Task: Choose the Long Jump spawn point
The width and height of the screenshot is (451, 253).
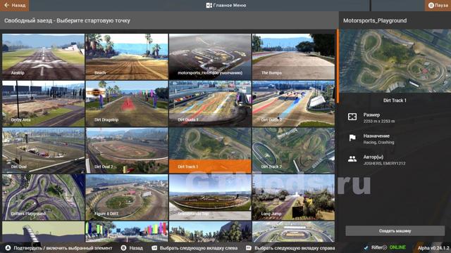Action: [x=293, y=197]
